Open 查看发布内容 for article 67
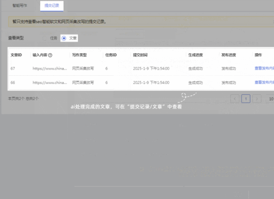This screenshot has width=274, height=199. pos(264,68)
